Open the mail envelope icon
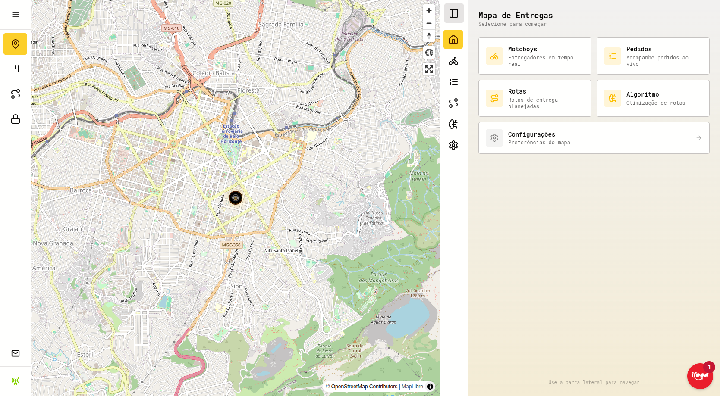This screenshot has height=396, width=720. (x=16, y=353)
